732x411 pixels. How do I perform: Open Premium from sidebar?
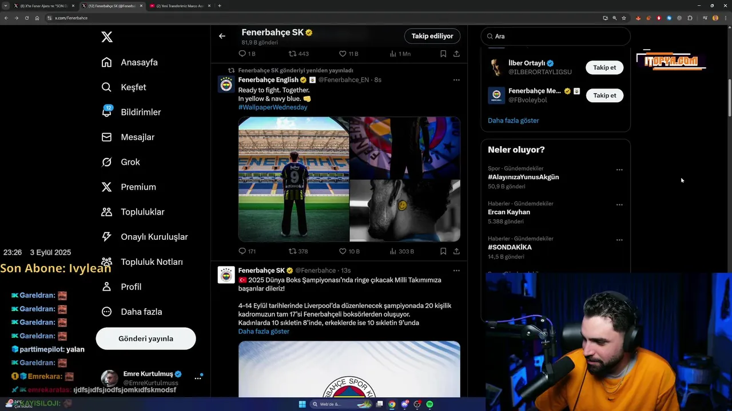[128, 187]
